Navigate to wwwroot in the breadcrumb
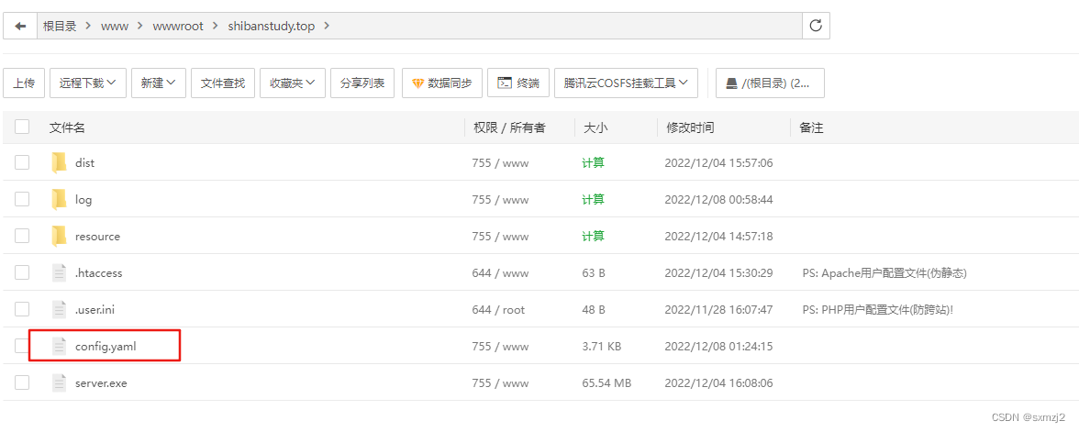This screenshot has width=1079, height=432. [x=178, y=26]
